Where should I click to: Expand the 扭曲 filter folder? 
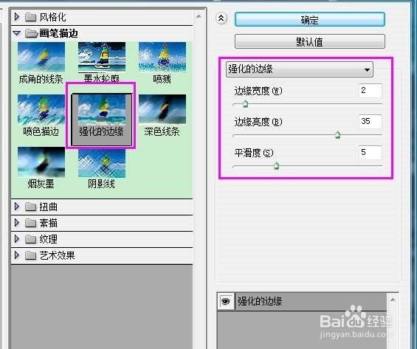[x=17, y=207]
